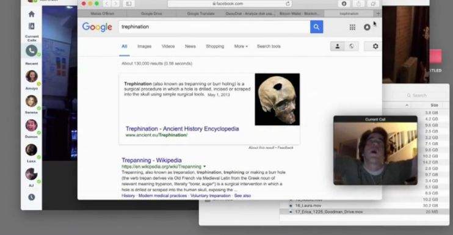Open the recent-history clock icon in sidebar
The image size is (453, 235).
pyautogui.click(x=32, y=197)
